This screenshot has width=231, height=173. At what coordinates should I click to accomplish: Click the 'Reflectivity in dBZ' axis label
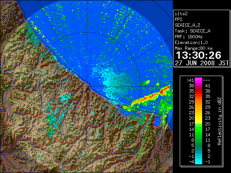tap(219, 121)
